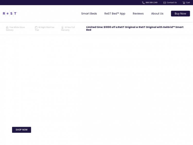Call the 888-588-1349 phone number link
The width and height of the screenshot is (193, 145).
coord(151,3)
